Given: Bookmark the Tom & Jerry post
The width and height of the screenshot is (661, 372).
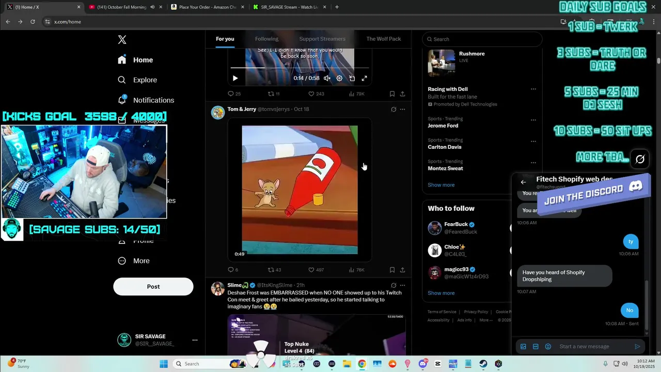Looking at the screenshot, I should pos(392,270).
